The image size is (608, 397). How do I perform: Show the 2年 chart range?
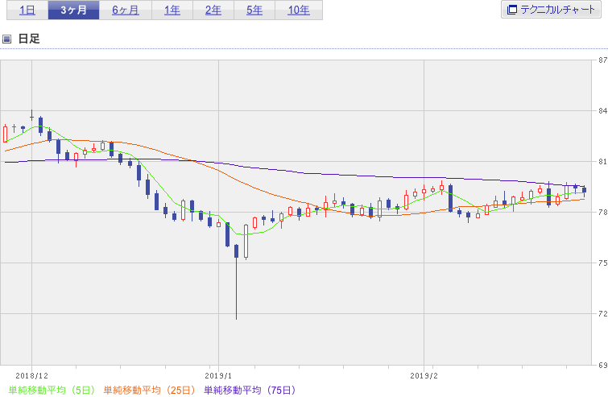[x=213, y=10]
